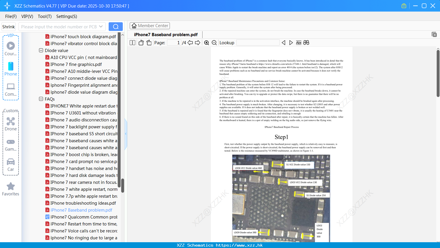
Task: Open iPhone7 Restart from time to time file
Action: point(81,224)
